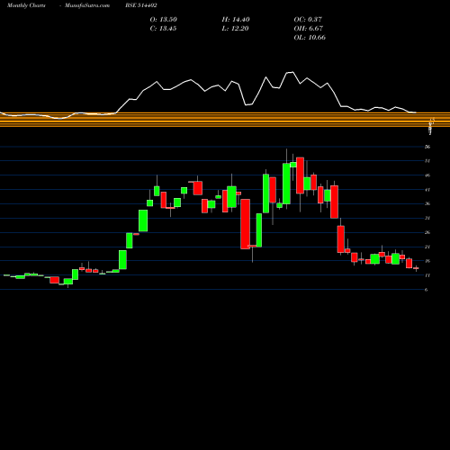The width and height of the screenshot is (450, 450).
Task: Select the low value 'L: 12.20'
Action: (x=235, y=29)
